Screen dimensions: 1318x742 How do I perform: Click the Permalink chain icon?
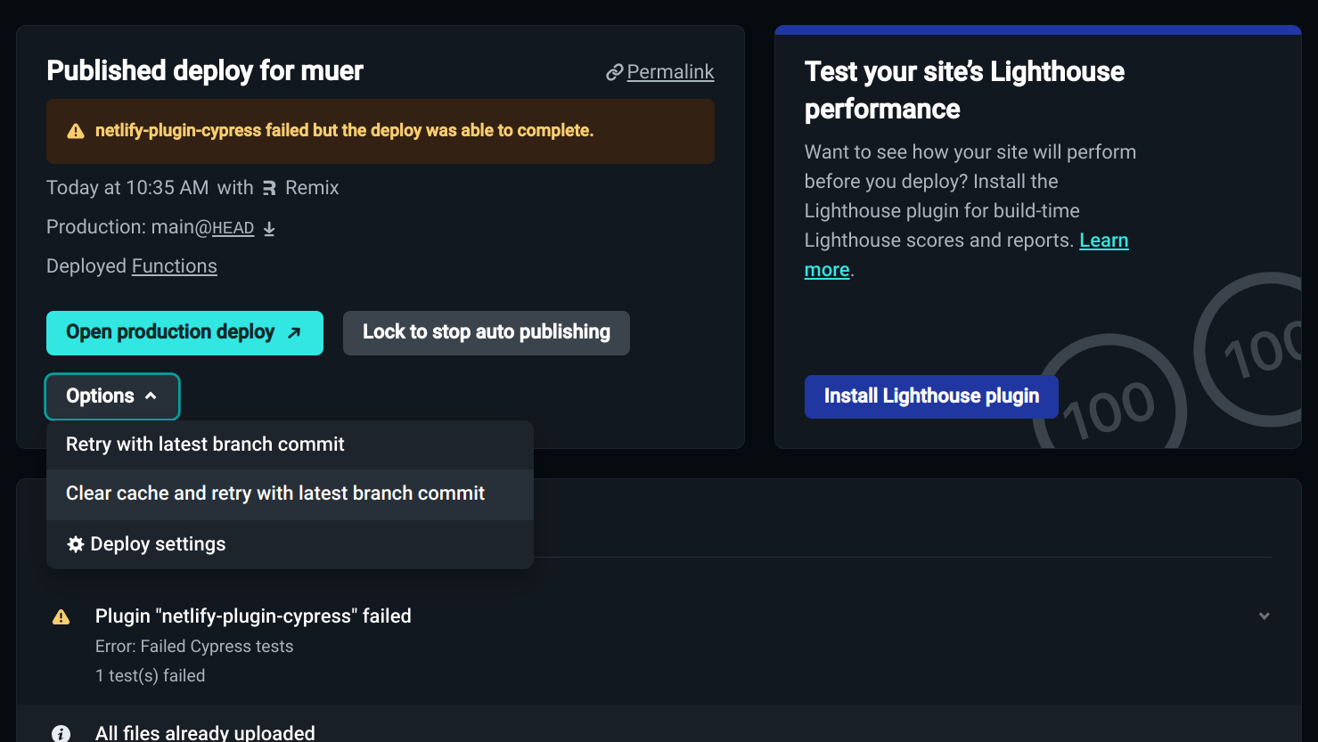(x=614, y=73)
